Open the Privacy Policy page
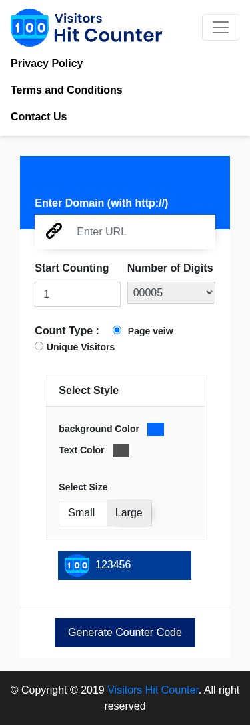This screenshot has width=250, height=725. click(47, 64)
